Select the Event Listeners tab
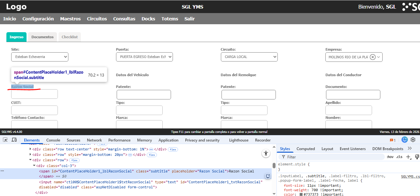420x196 pixels. point(353,149)
